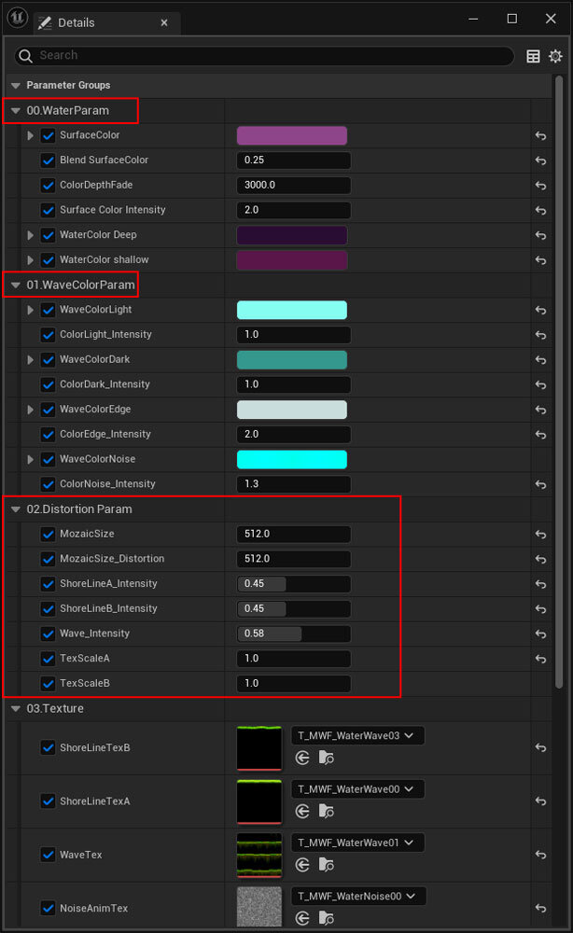Screen dimensions: 573x933
Task: Browse to WaveTex asset in Content Browser
Action: coord(326,865)
